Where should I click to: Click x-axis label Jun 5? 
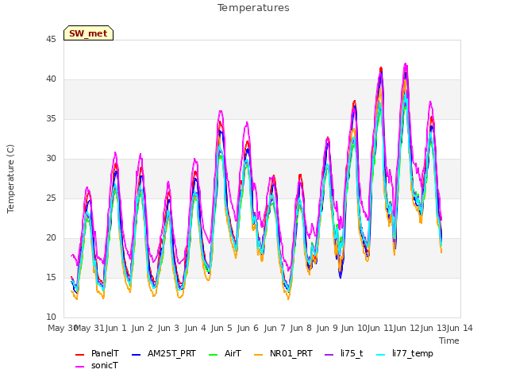(221, 328)
